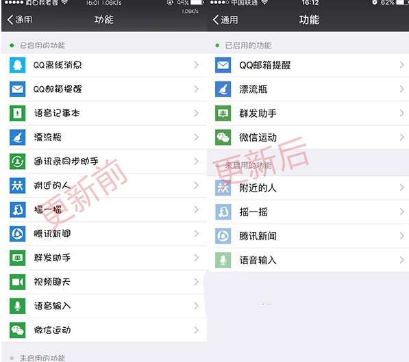Select left screen 漂流瓶 label
409x362 pixels.
(48, 138)
